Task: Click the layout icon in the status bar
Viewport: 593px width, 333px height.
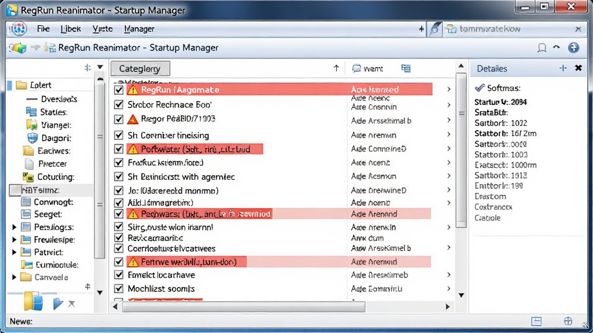Action: coord(536,321)
